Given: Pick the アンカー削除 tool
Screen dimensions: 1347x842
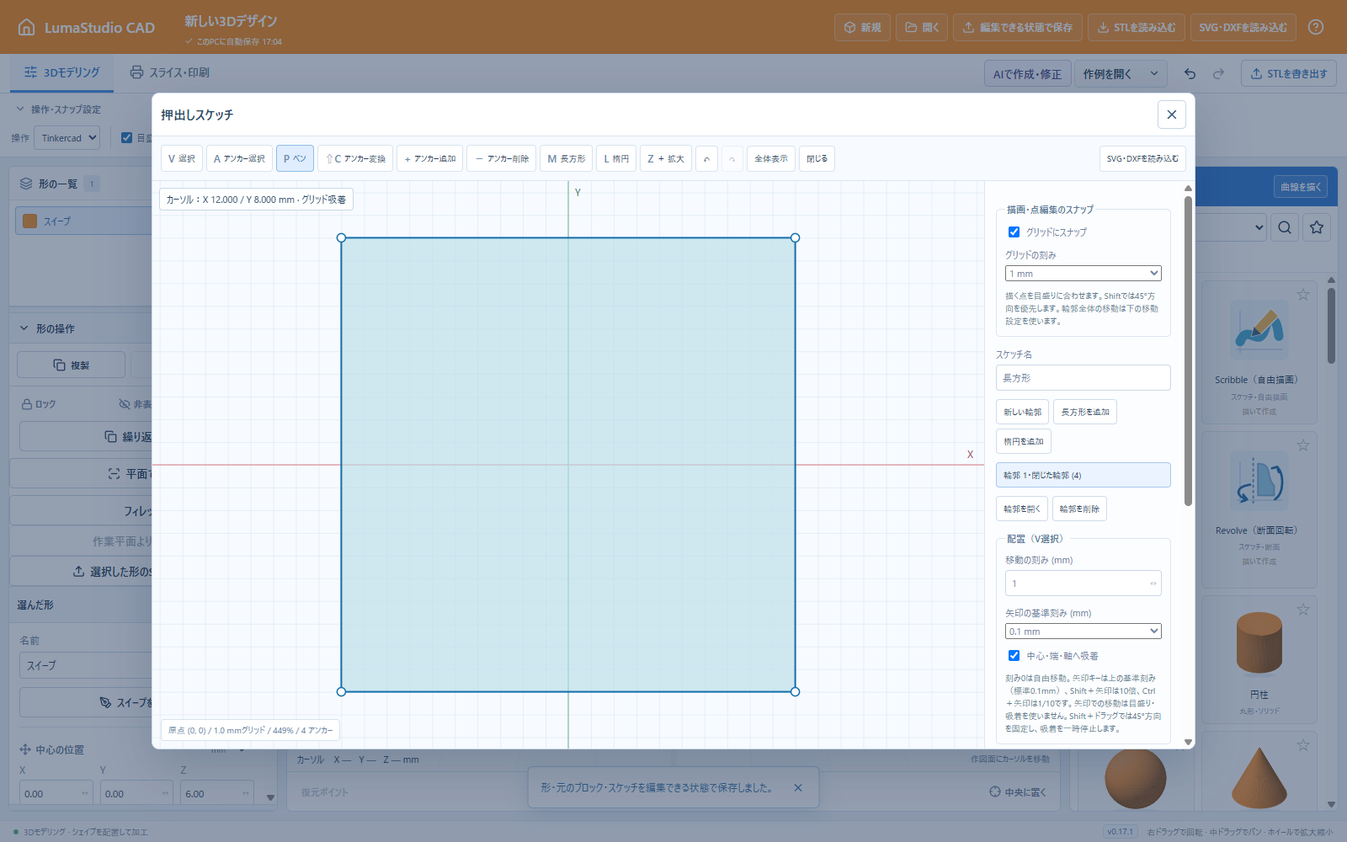Looking at the screenshot, I should point(501,158).
